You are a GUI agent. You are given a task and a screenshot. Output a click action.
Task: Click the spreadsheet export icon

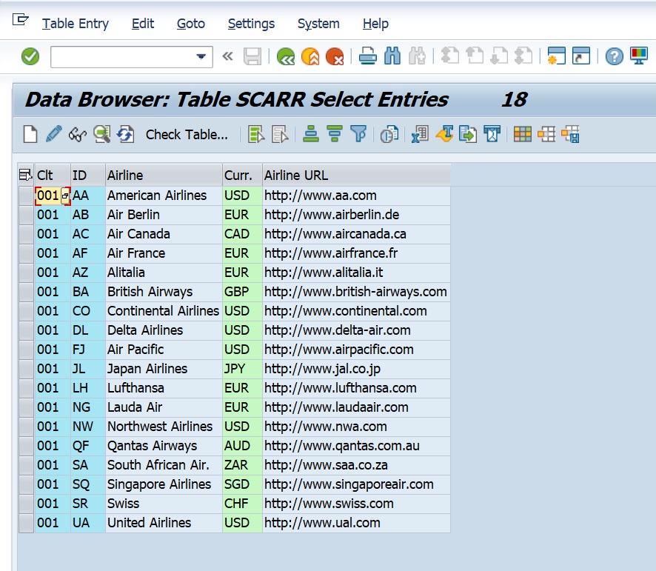(420, 134)
